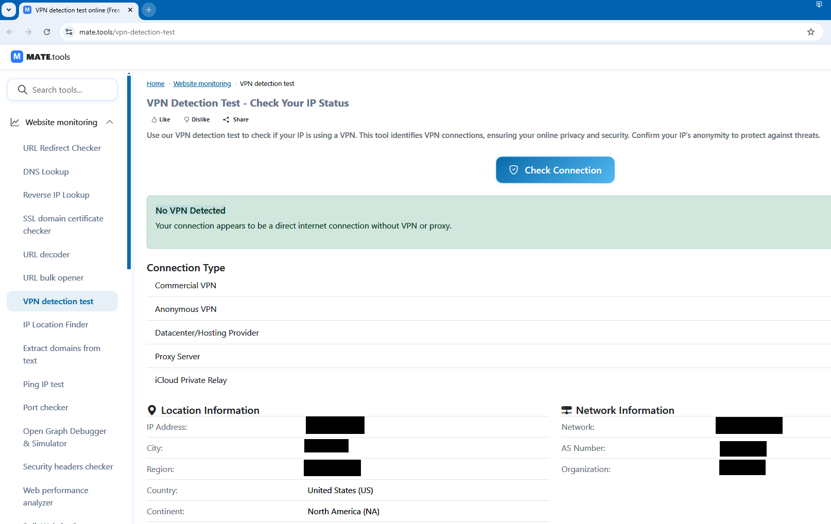831x524 pixels.
Task: Go to Website monitoring breadcrumb link
Action: (x=202, y=84)
